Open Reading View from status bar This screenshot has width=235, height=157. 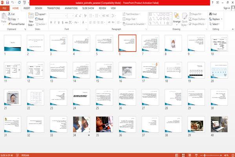pos(190,155)
